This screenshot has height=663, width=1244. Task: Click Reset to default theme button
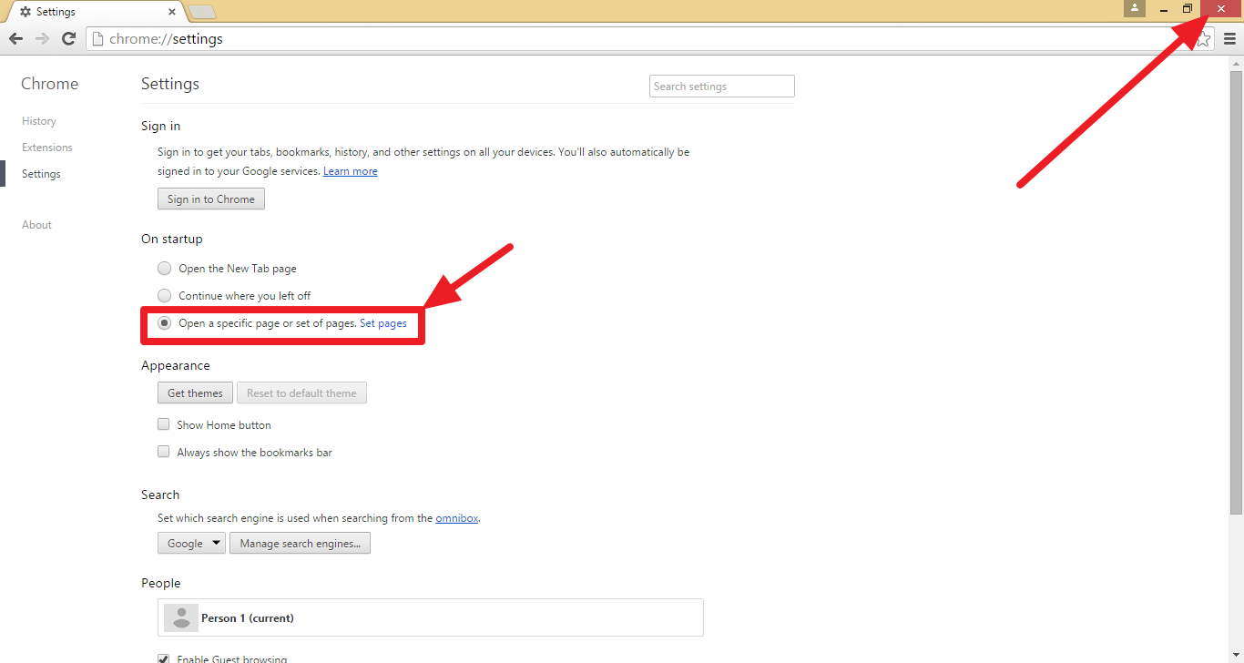[x=301, y=393]
